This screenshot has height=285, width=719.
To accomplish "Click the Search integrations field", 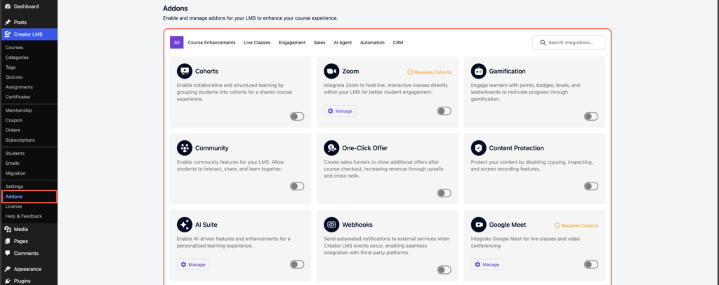I will tap(568, 43).
